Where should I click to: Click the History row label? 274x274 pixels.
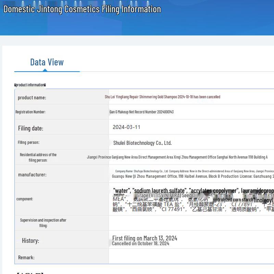(x=30, y=240)
